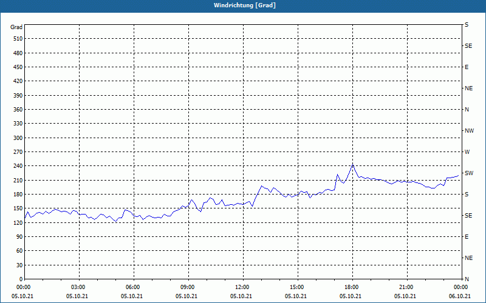Select the 180 degree tick label
Image resolution: width=486 pixels, height=303 pixels.
click(x=18, y=194)
